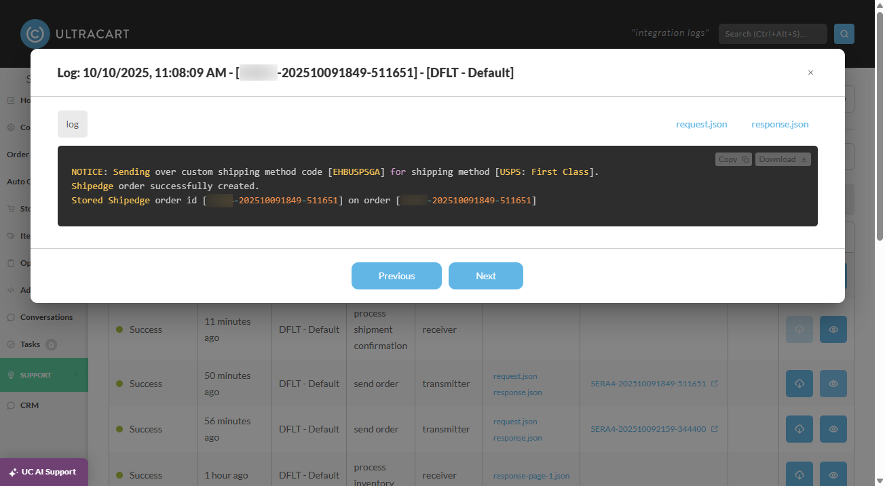The width and height of the screenshot is (885, 486).
Task: Download the 56 minutes ago log entry
Action: (799, 429)
